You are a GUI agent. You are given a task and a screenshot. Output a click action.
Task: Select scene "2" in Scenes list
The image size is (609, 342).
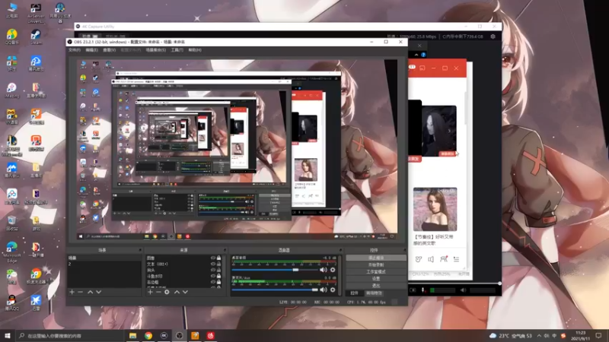(104, 264)
